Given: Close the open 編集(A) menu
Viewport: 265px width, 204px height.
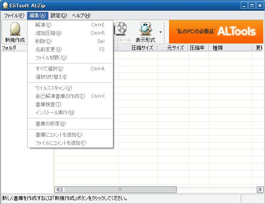Looking at the screenshot, I should pos(37,16).
